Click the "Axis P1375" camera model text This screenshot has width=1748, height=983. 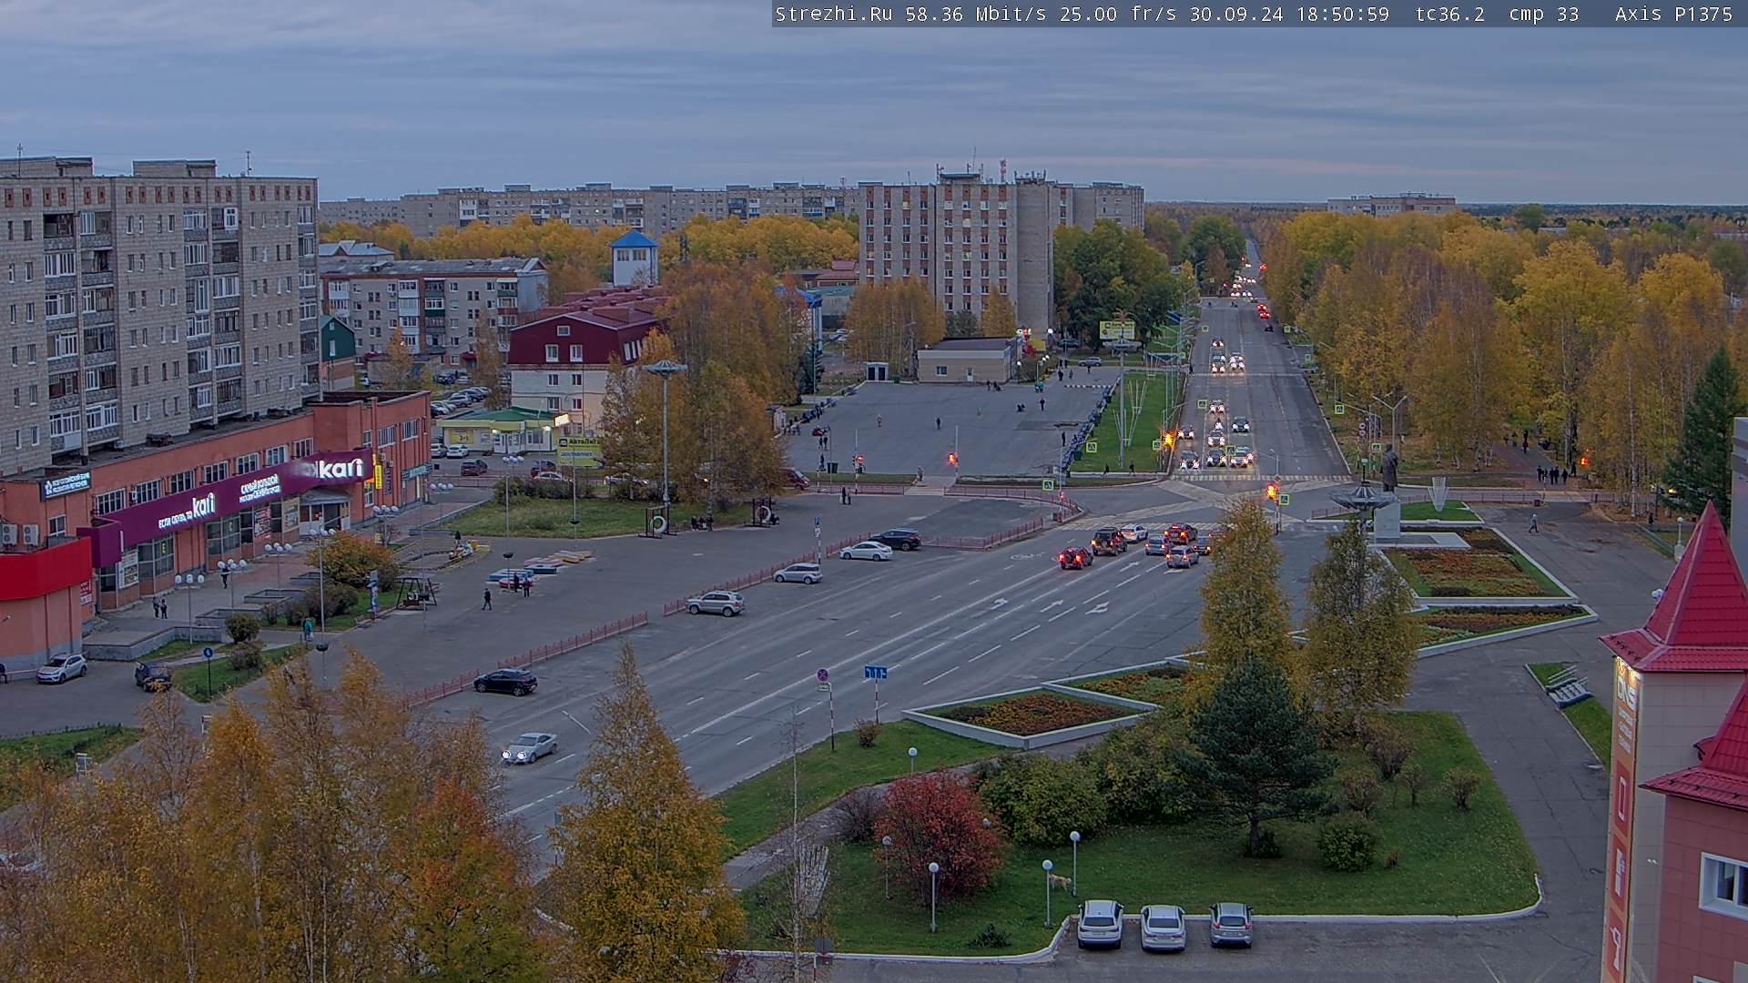point(1673,14)
